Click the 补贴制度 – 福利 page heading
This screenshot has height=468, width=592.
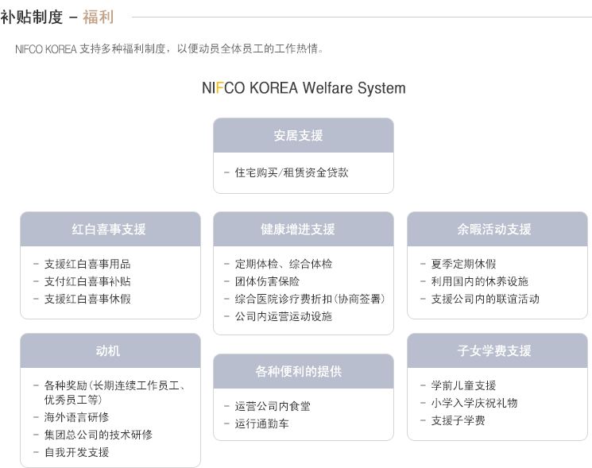57,17
